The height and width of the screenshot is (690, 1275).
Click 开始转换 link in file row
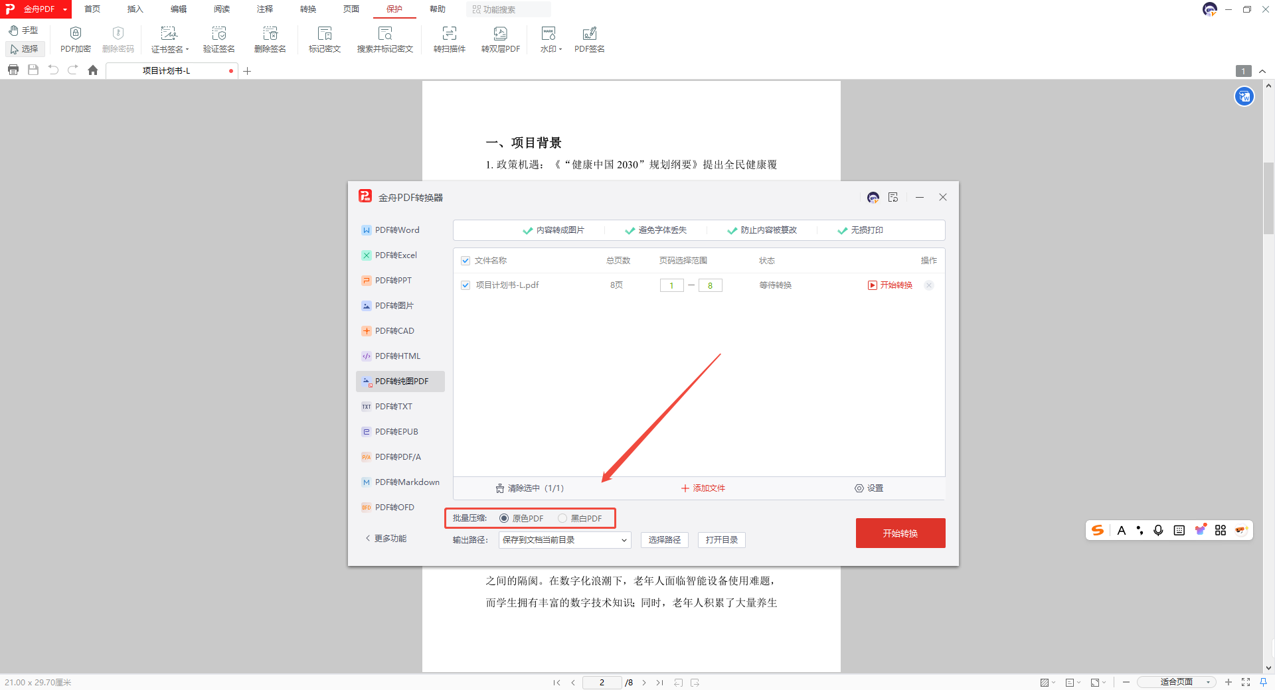tap(891, 285)
